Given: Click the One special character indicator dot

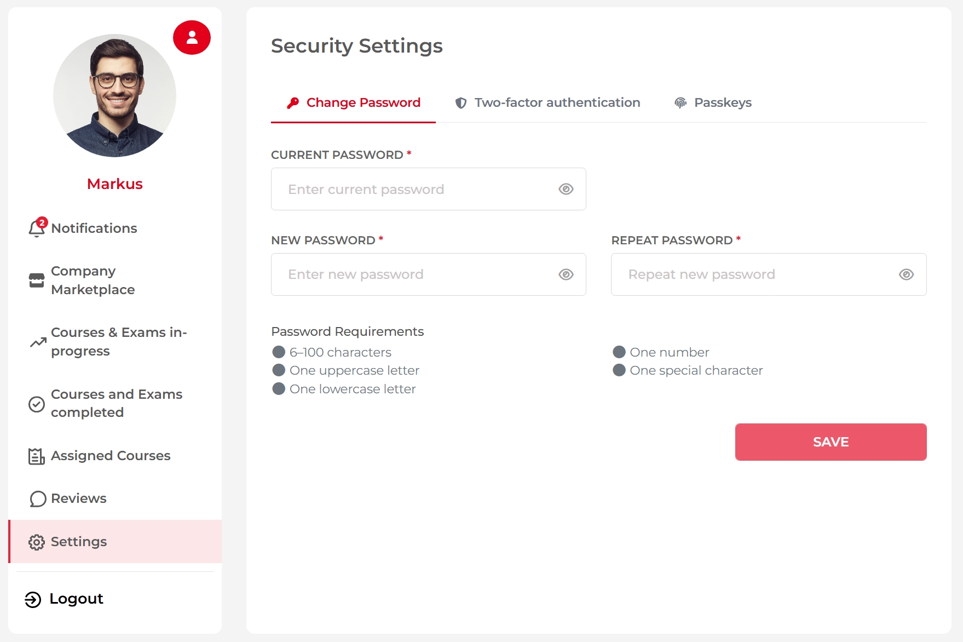Looking at the screenshot, I should (x=619, y=370).
